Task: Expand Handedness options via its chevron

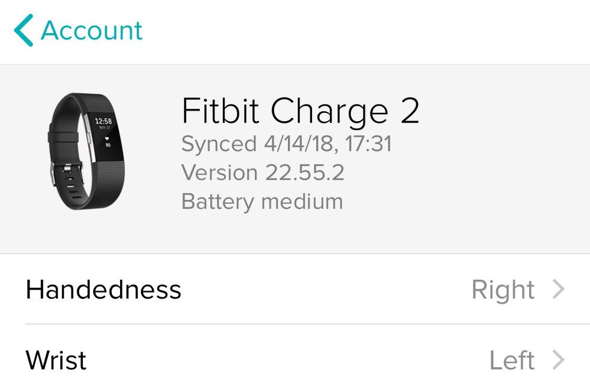Action: click(559, 289)
